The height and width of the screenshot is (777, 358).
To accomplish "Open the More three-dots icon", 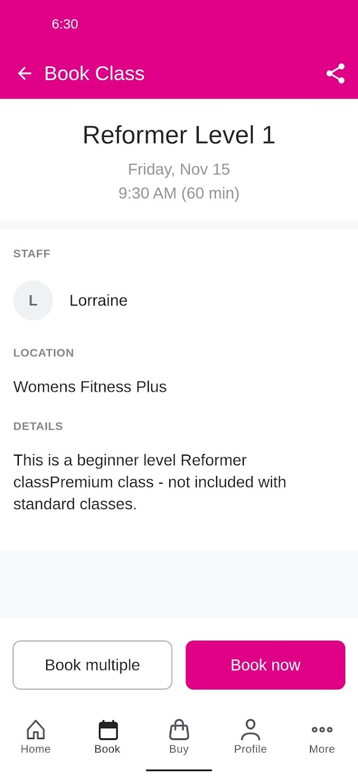I will click(x=322, y=729).
